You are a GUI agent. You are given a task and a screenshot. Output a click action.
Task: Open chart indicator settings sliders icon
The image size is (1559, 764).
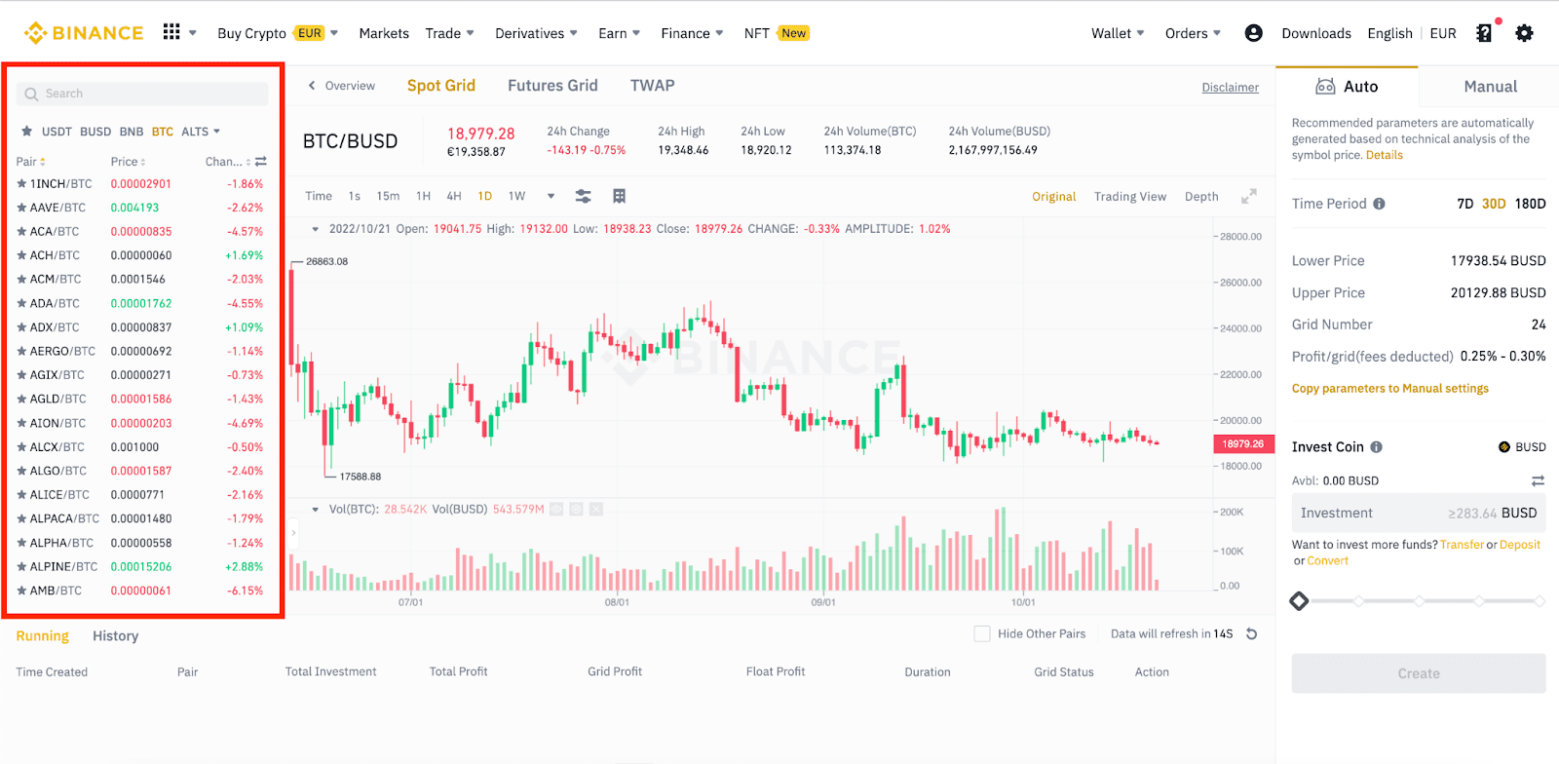pyautogui.click(x=583, y=196)
